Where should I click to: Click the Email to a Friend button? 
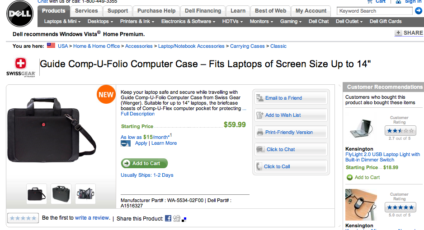pos(291,98)
